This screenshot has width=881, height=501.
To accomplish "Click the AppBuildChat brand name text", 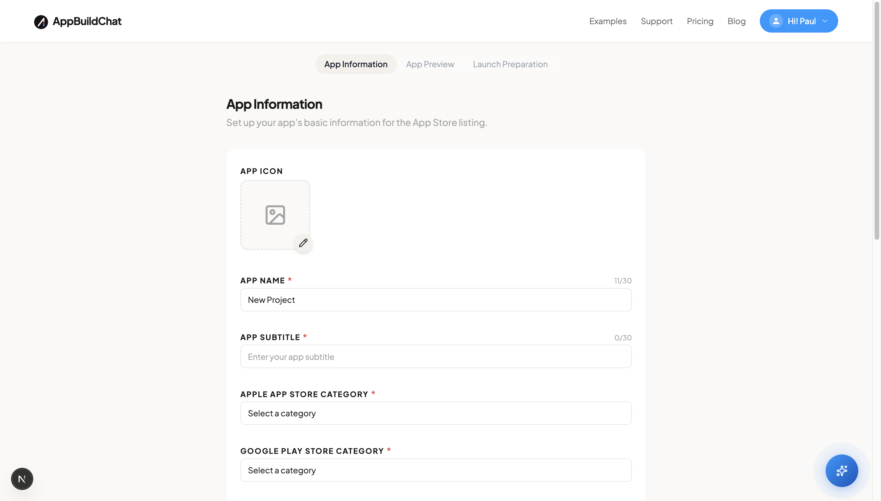I will coord(87,21).
